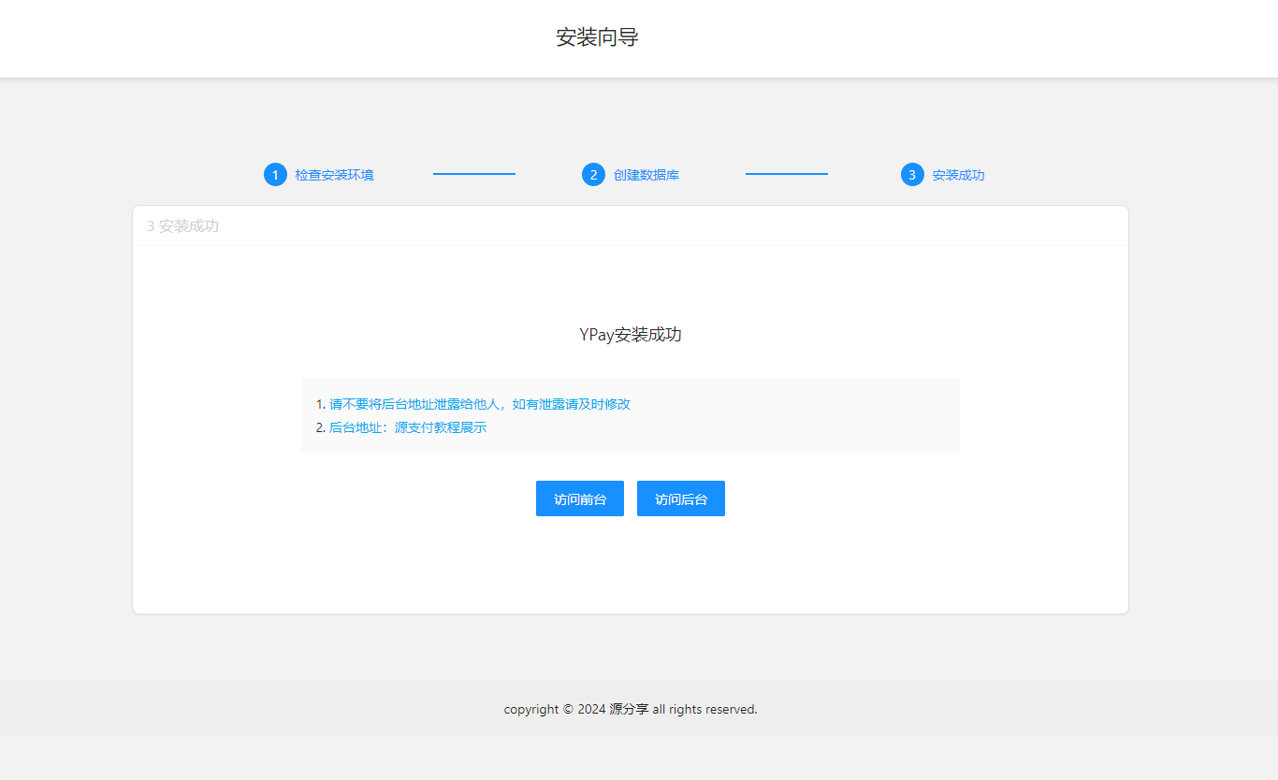Click the 源分享 copyright footer text

[x=629, y=709]
